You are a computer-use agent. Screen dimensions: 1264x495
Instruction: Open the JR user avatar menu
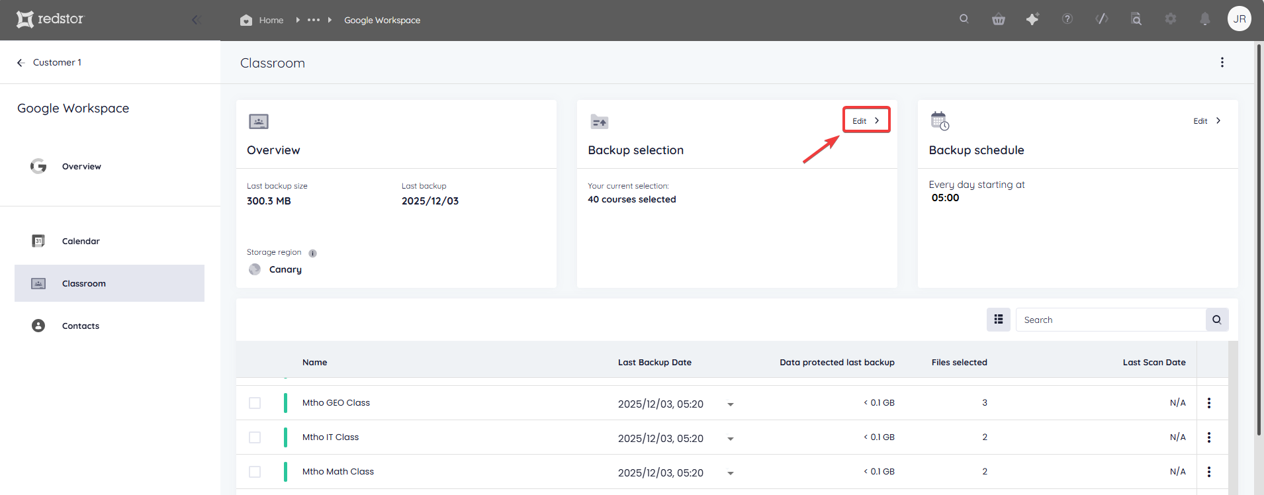coord(1240,19)
